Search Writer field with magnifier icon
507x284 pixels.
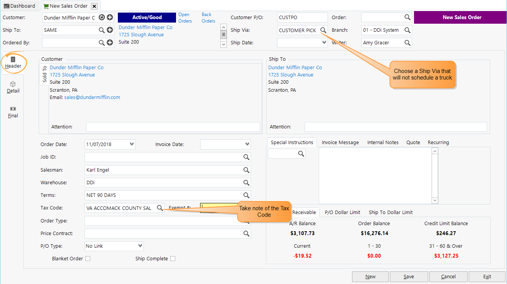click(408, 42)
